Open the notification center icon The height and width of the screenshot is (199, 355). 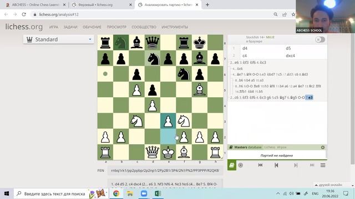(x=346, y=193)
